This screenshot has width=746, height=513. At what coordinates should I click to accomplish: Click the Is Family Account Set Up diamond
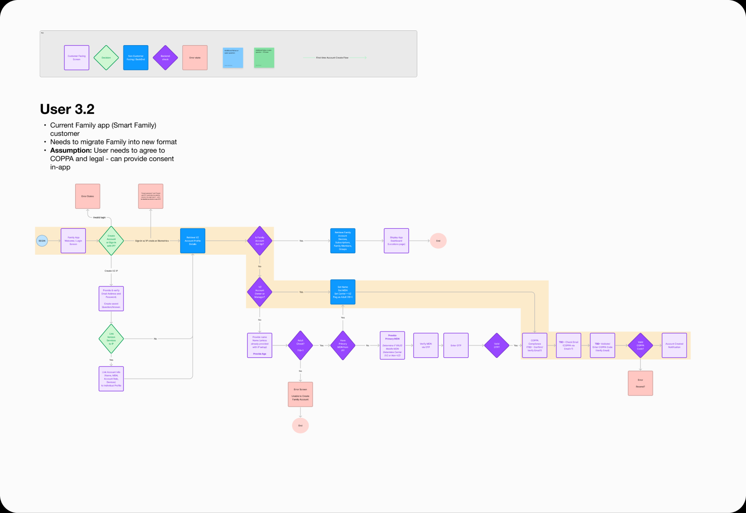(259, 241)
